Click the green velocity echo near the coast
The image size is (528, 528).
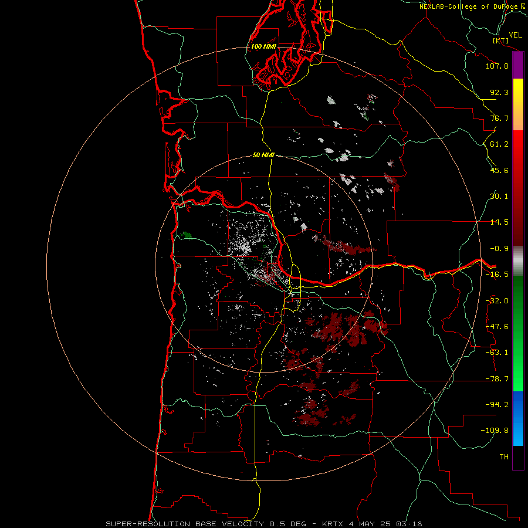point(185,235)
